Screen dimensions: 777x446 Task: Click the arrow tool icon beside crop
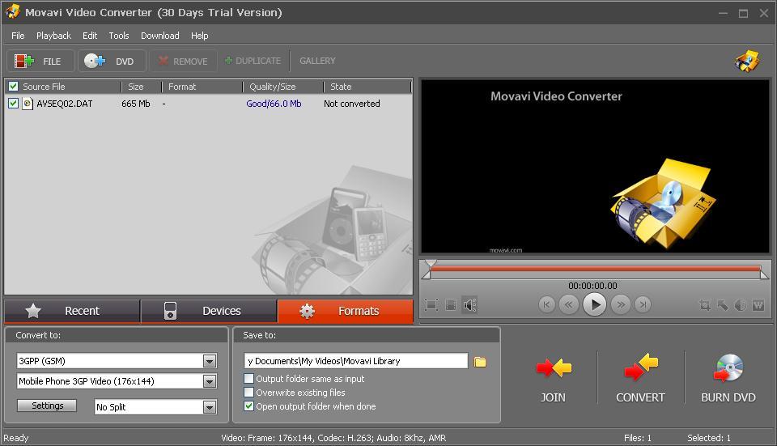coord(723,305)
